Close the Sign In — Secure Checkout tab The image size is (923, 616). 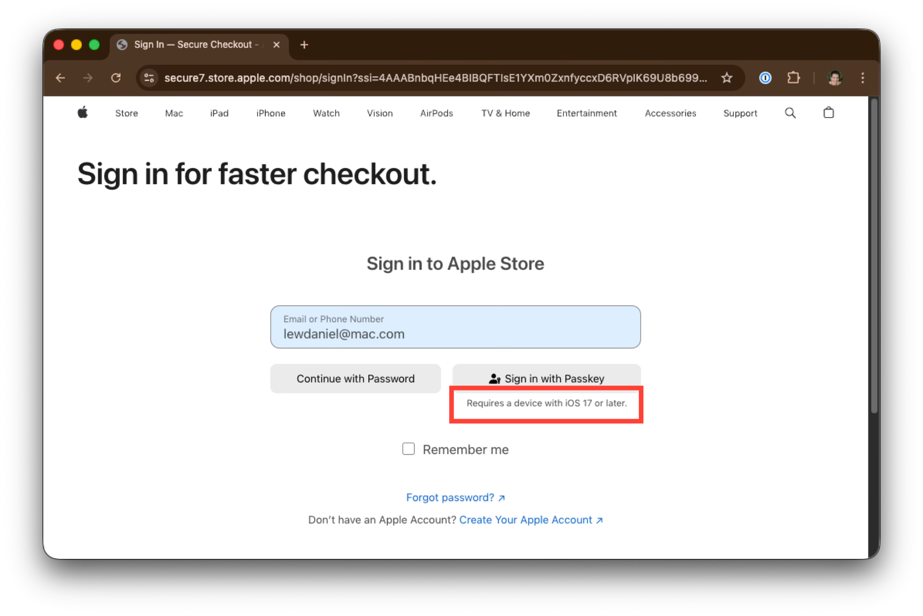(276, 45)
